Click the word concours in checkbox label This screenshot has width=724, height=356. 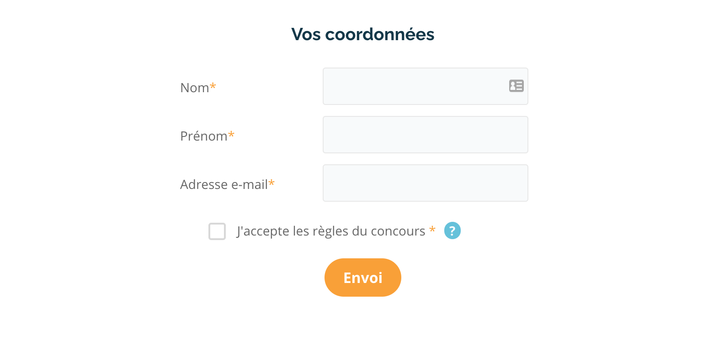coord(398,231)
